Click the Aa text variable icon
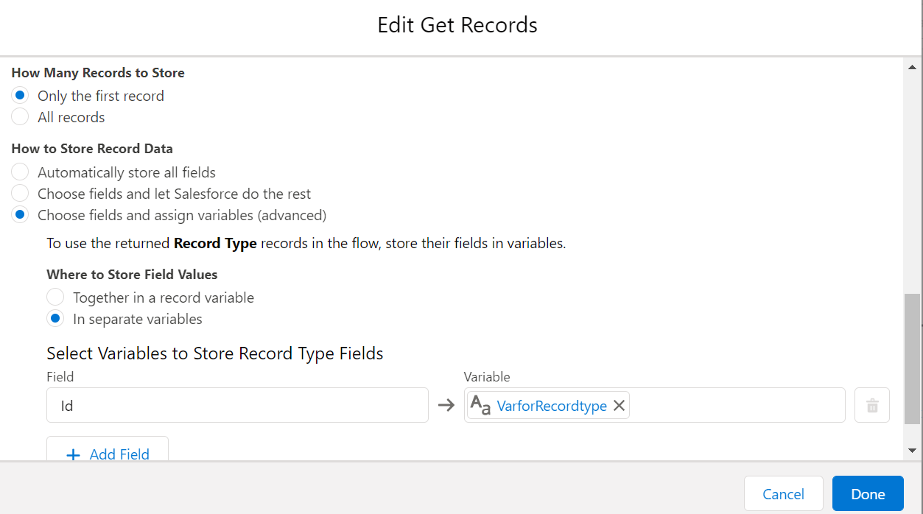This screenshot has height=514, width=923. click(480, 406)
